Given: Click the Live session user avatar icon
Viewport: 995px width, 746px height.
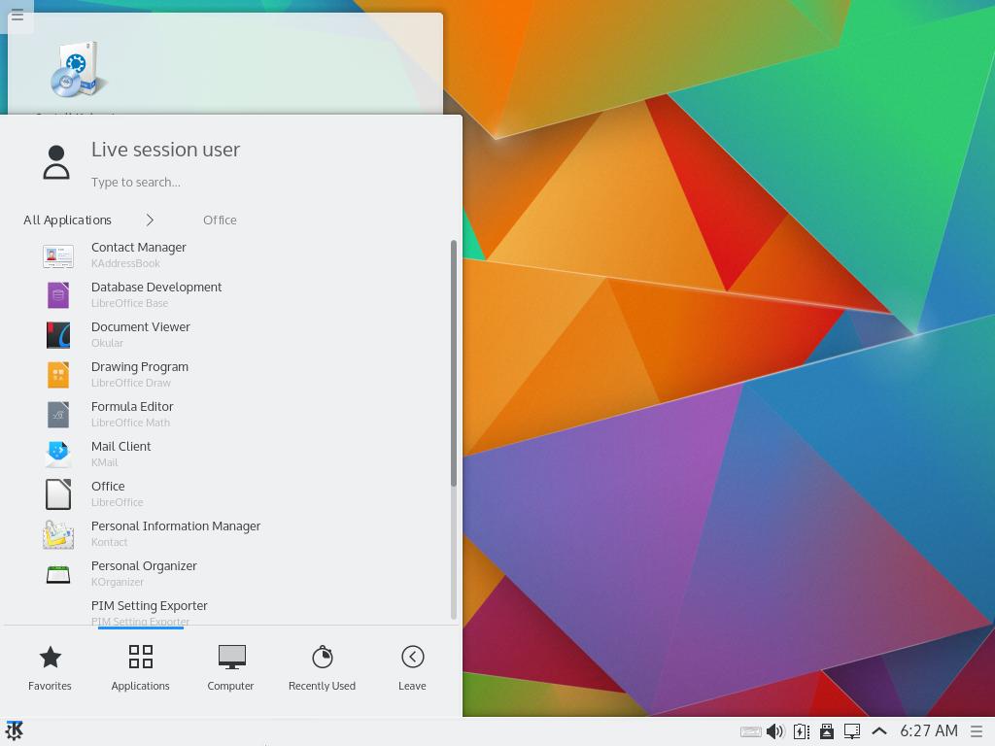Looking at the screenshot, I should 56,162.
